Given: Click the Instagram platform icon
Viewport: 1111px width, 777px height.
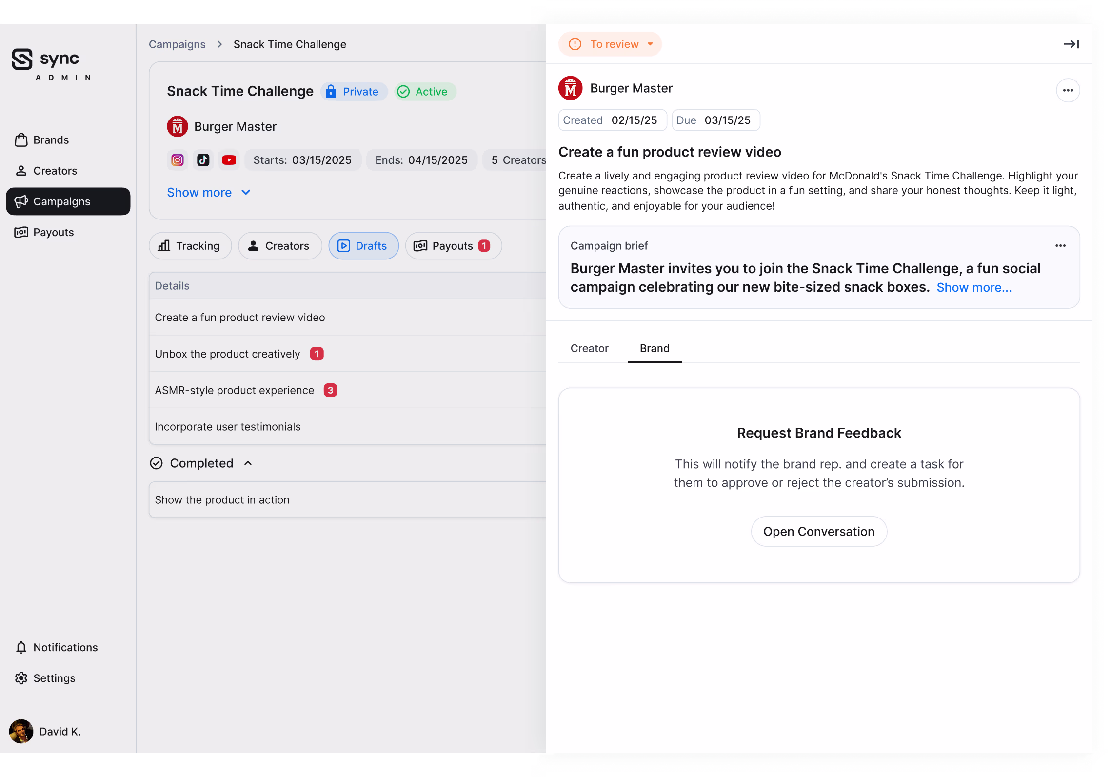Looking at the screenshot, I should tap(178, 160).
